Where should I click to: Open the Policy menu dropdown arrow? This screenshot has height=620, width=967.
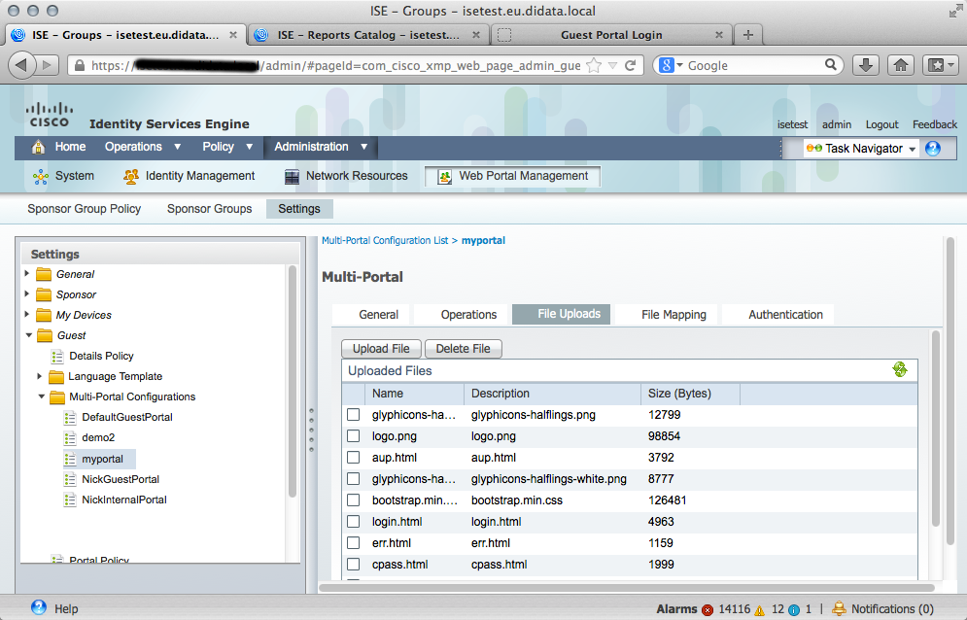[x=249, y=147]
